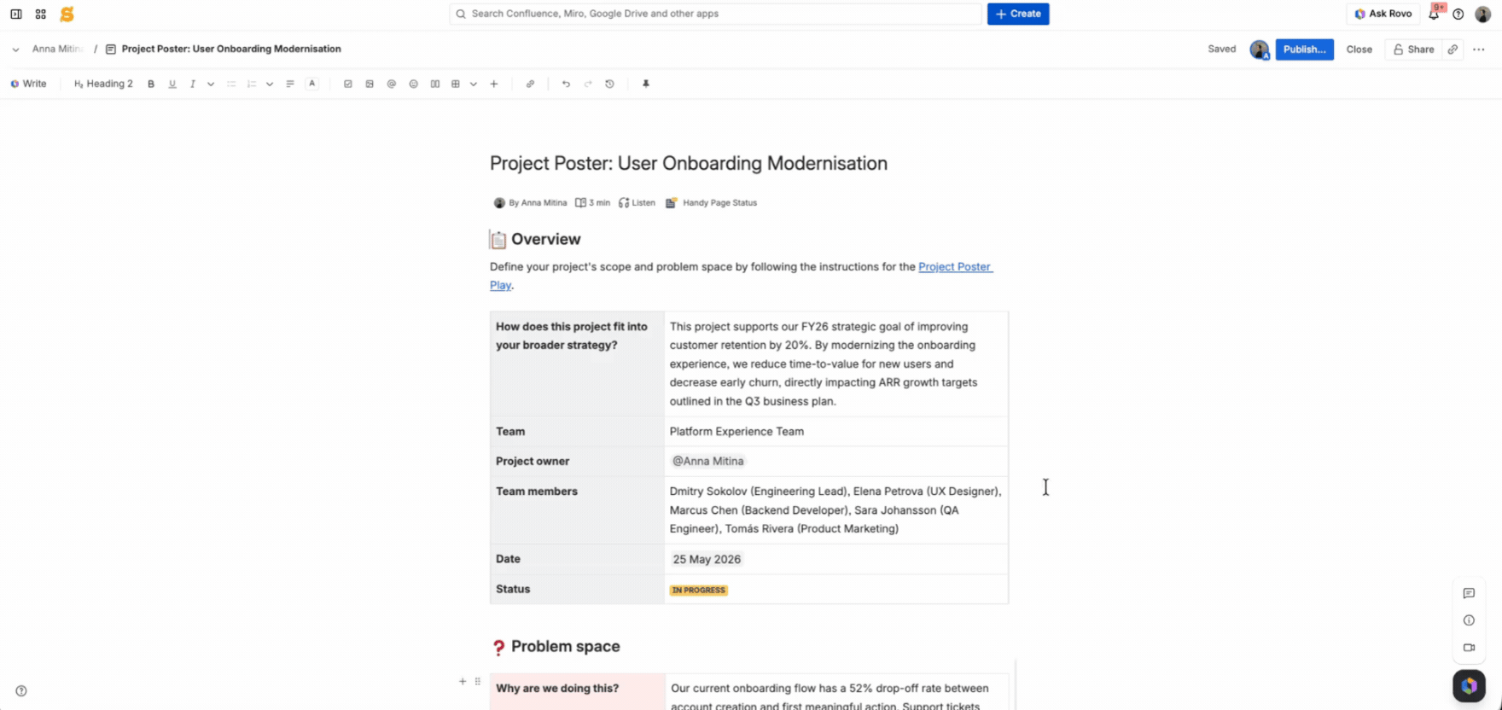Click the toolbar link icon
1502x710 pixels.
click(x=530, y=84)
